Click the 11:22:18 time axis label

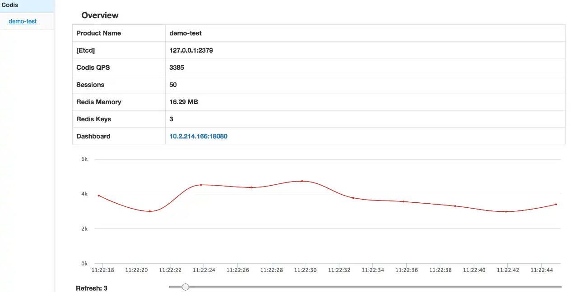[x=102, y=270]
